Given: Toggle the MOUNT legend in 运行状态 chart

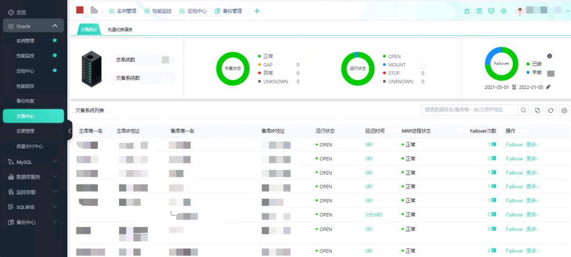Looking at the screenshot, I should click(394, 65).
